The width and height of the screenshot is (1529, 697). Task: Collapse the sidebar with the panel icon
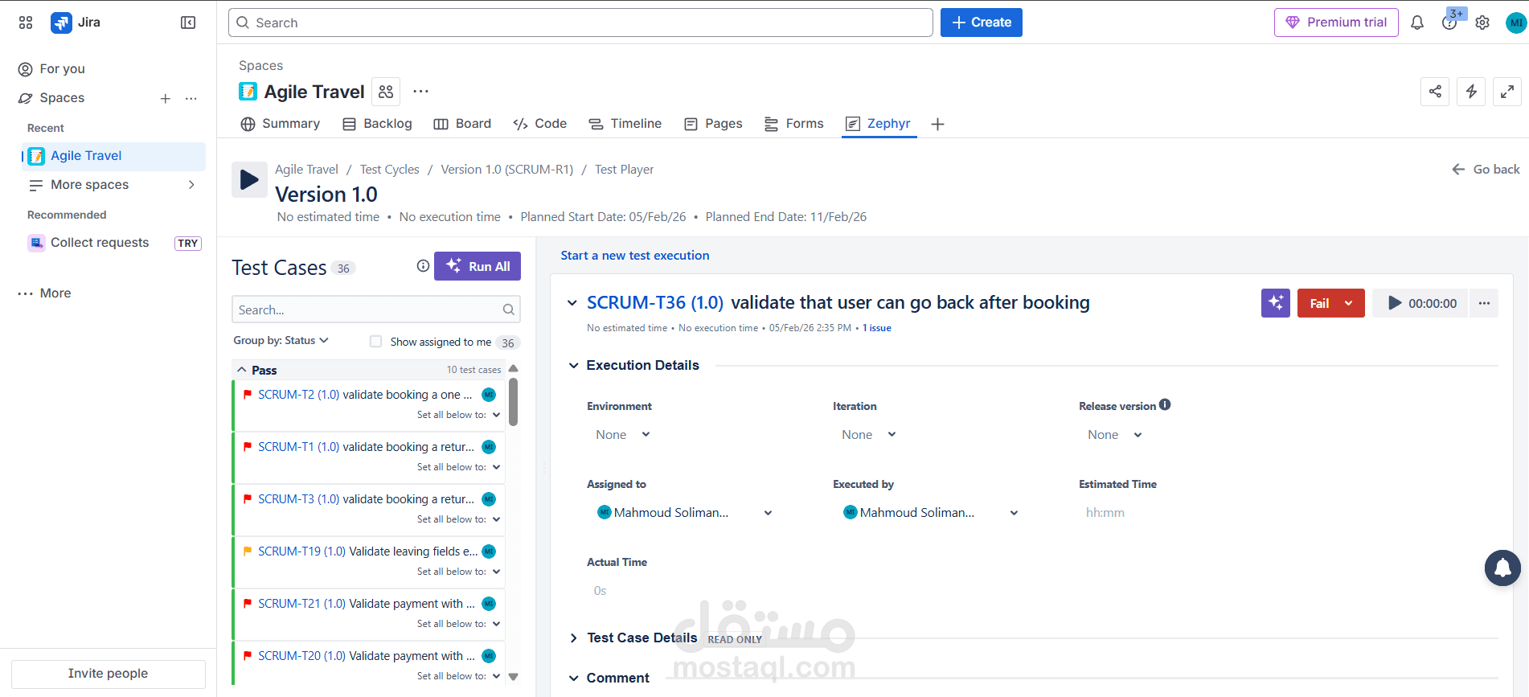click(188, 23)
